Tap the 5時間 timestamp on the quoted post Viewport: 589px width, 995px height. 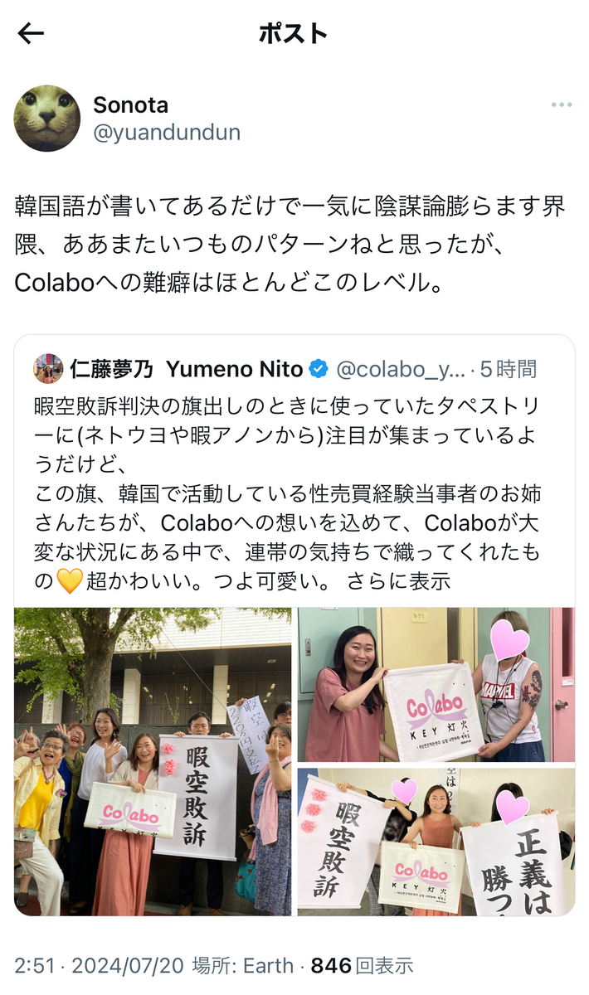coord(509,368)
